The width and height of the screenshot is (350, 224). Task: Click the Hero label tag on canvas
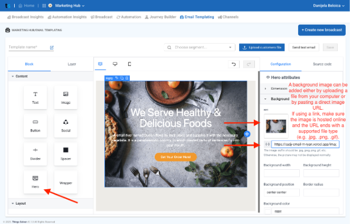coord(109,78)
